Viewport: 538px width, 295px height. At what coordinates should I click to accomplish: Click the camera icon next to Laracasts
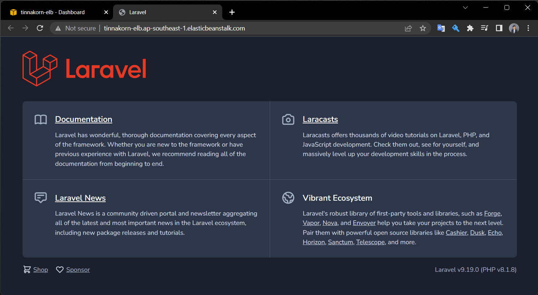pos(288,119)
